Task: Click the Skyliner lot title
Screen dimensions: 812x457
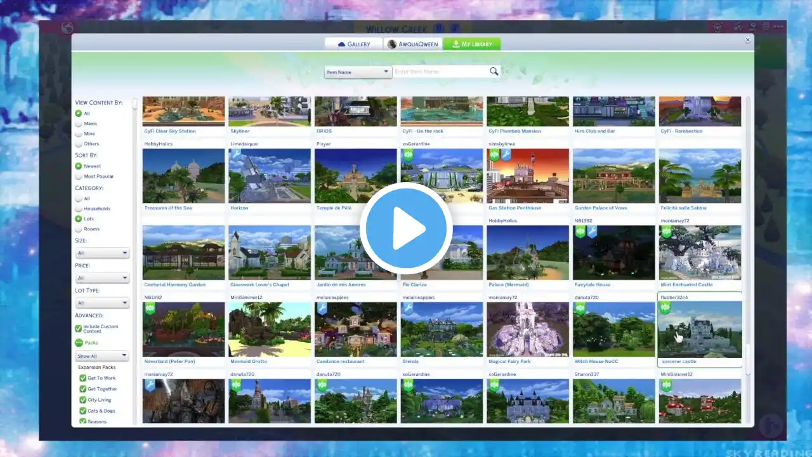Action: [x=240, y=131]
